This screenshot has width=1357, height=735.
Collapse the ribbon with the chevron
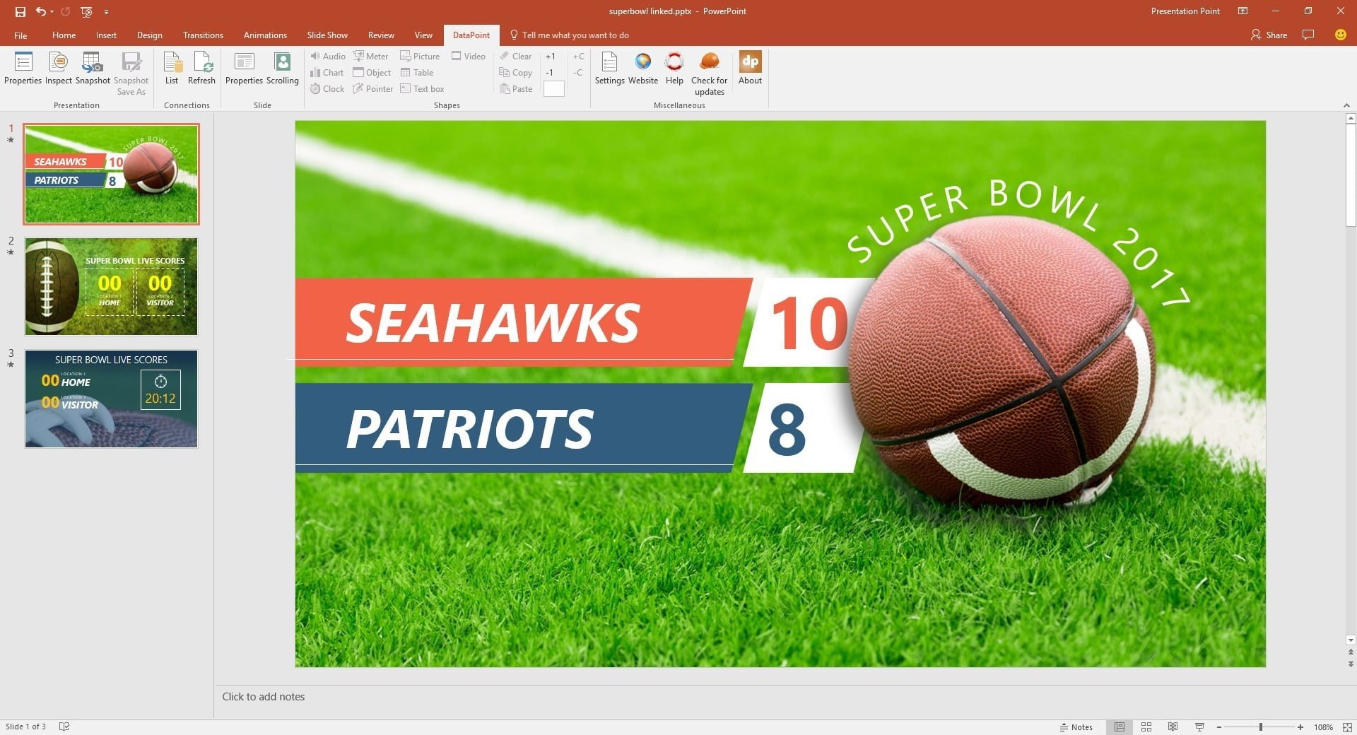tap(1346, 105)
